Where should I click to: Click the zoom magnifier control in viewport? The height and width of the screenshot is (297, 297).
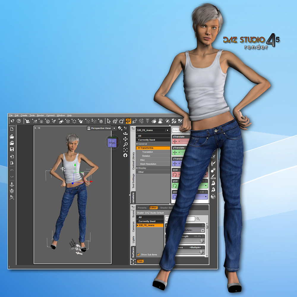125,145
